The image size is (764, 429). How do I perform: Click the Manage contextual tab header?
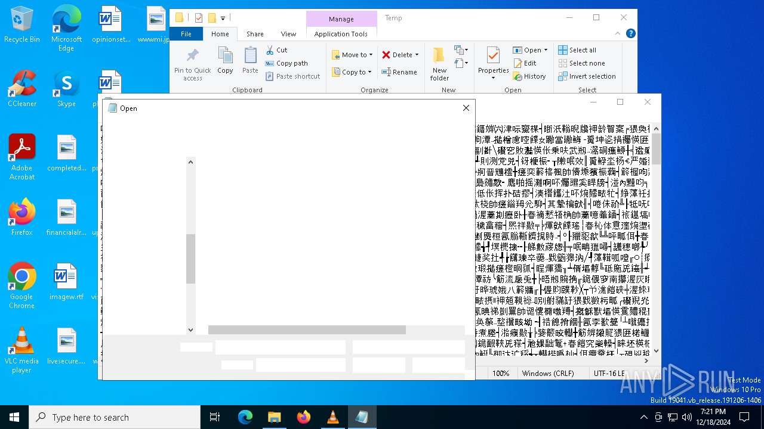pos(341,18)
